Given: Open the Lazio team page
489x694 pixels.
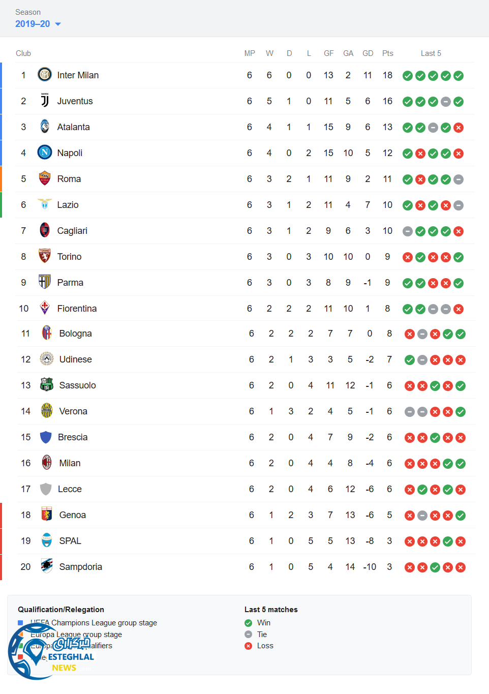Looking at the screenshot, I should pyautogui.click(x=68, y=205).
